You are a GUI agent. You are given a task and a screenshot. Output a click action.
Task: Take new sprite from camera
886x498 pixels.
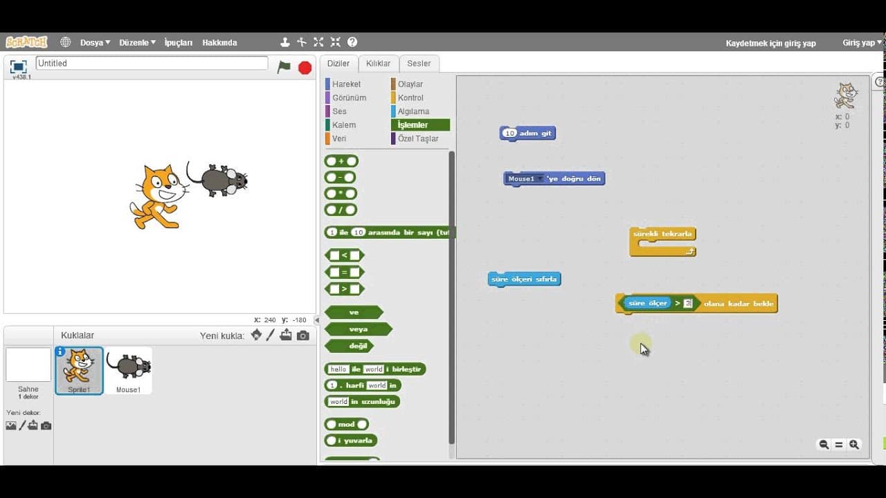pos(302,335)
